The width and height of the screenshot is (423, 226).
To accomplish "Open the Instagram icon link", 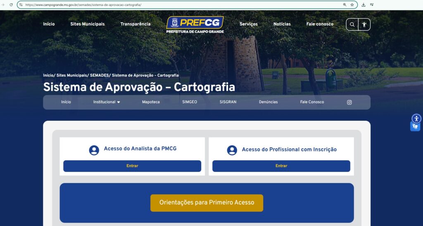I will [349, 102].
